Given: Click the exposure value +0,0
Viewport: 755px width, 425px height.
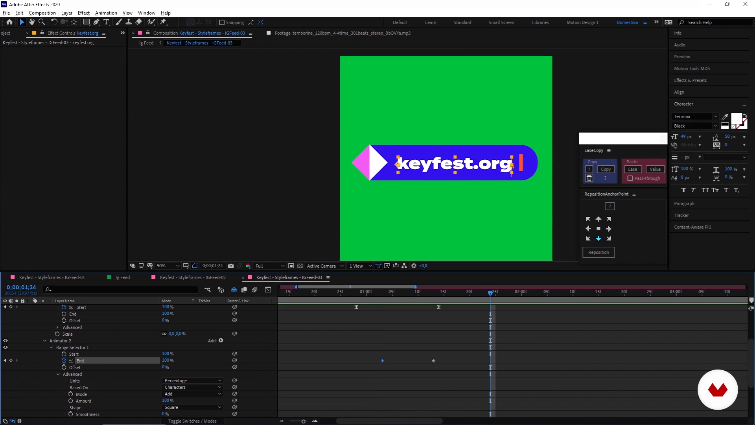Looking at the screenshot, I should (x=423, y=266).
